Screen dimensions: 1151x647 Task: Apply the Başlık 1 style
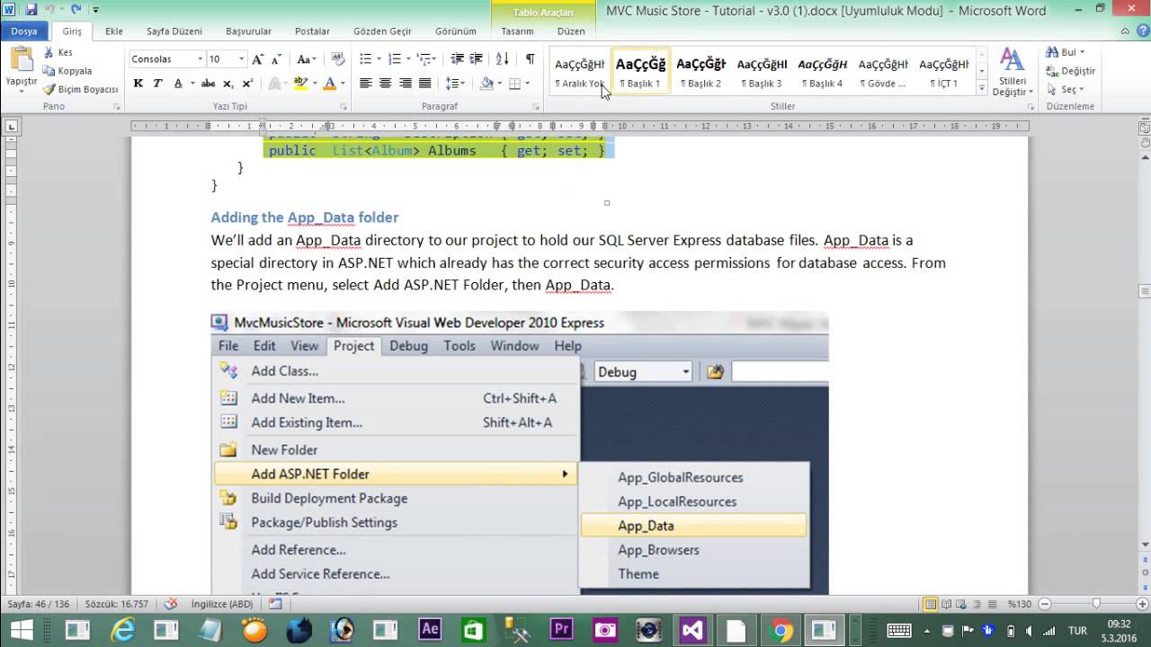click(x=640, y=72)
